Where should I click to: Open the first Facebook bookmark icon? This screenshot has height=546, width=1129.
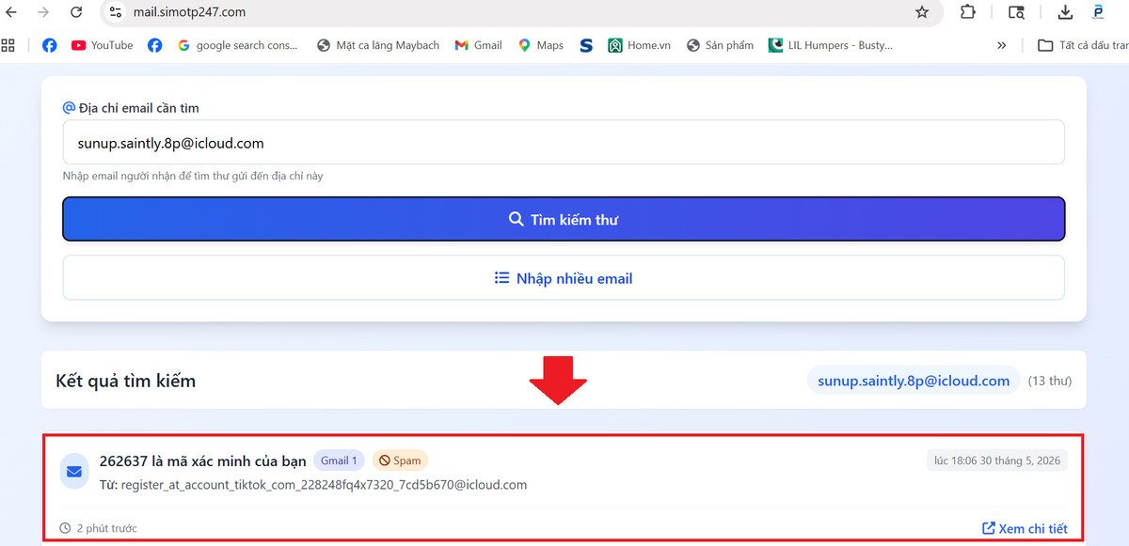pyautogui.click(x=50, y=45)
